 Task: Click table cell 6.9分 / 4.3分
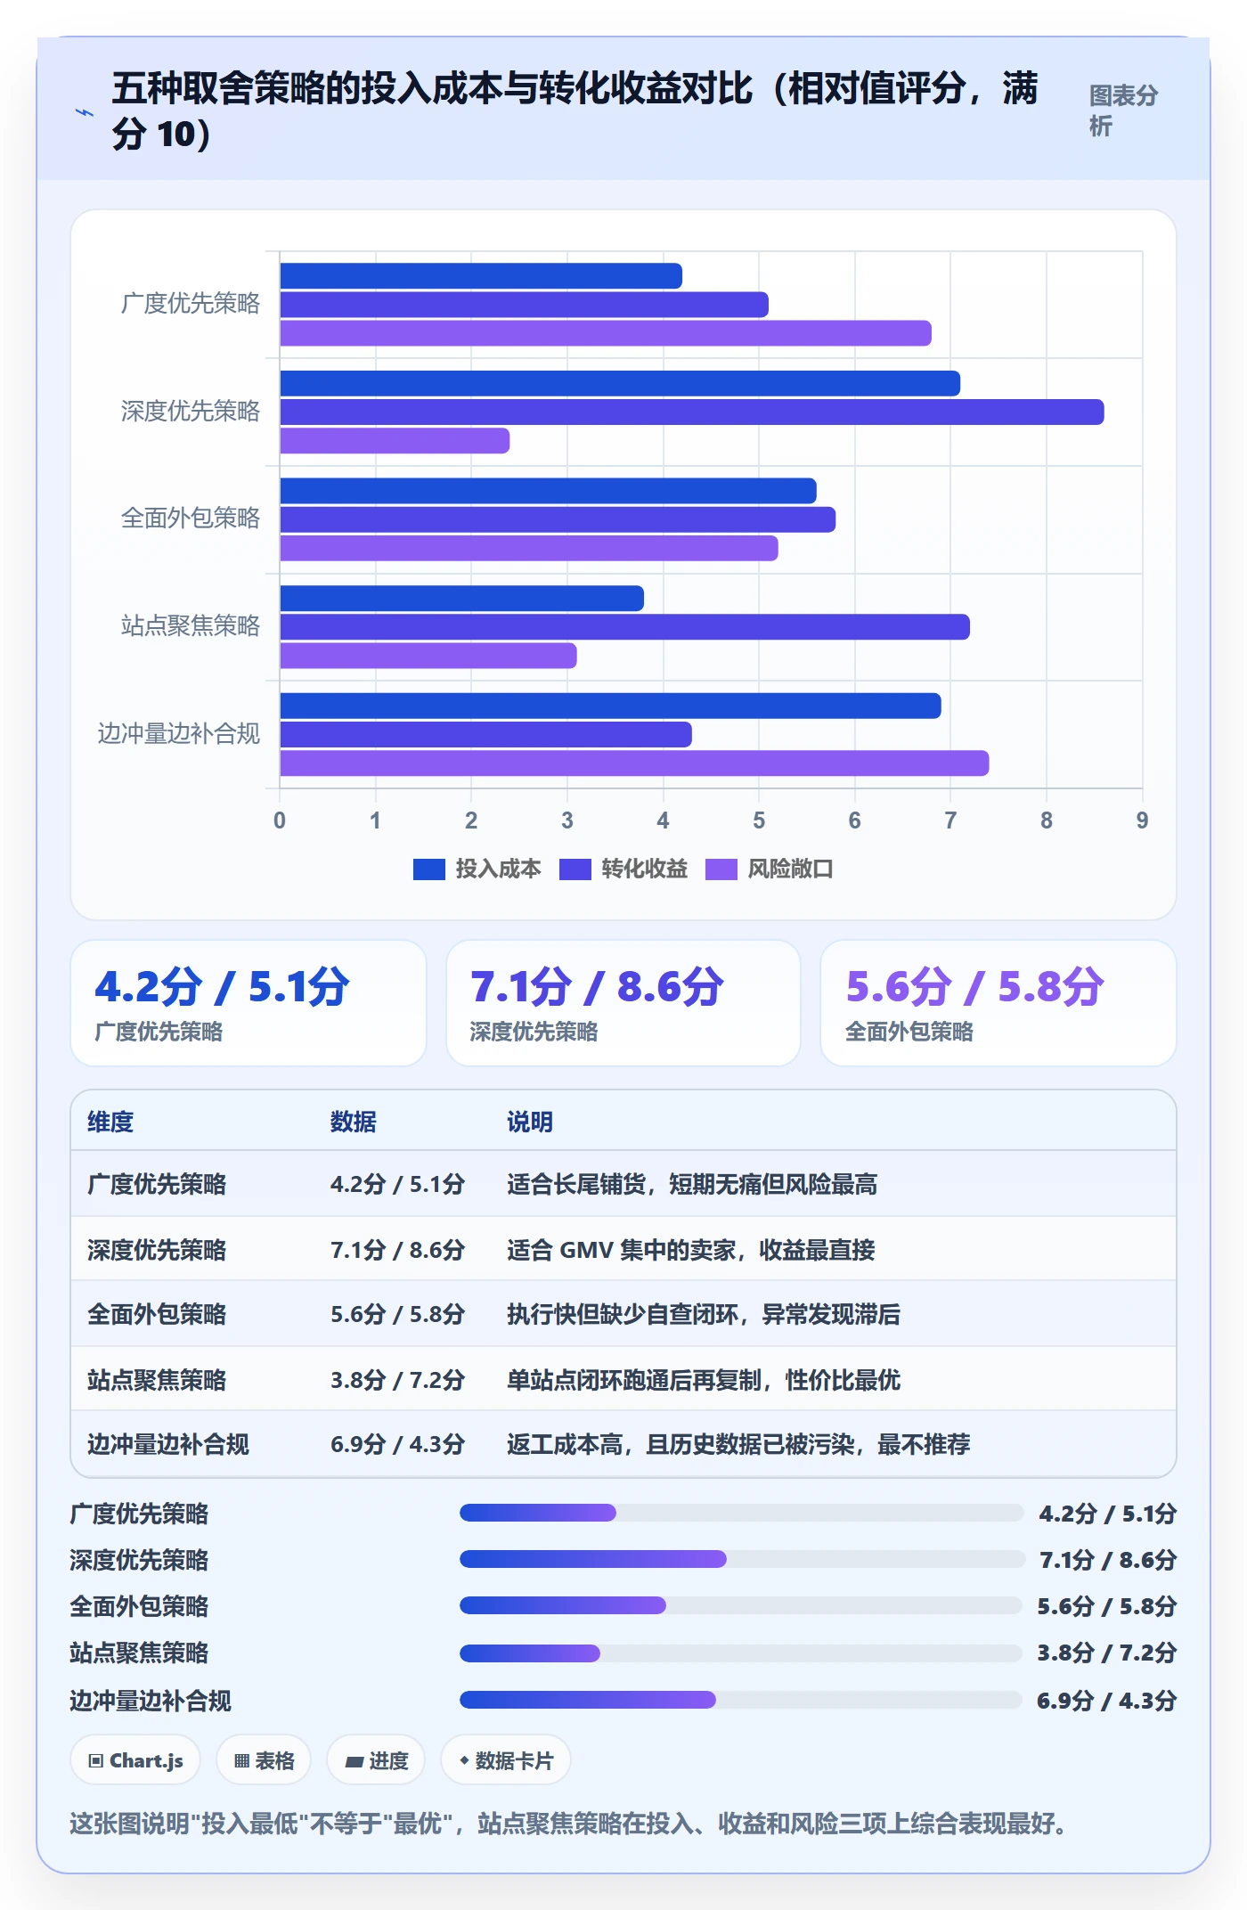(x=397, y=1444)
